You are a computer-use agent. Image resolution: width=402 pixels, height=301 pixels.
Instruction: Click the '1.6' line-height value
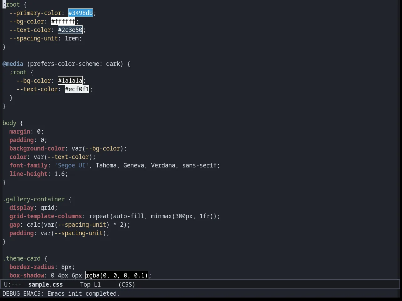click(60, 174)
